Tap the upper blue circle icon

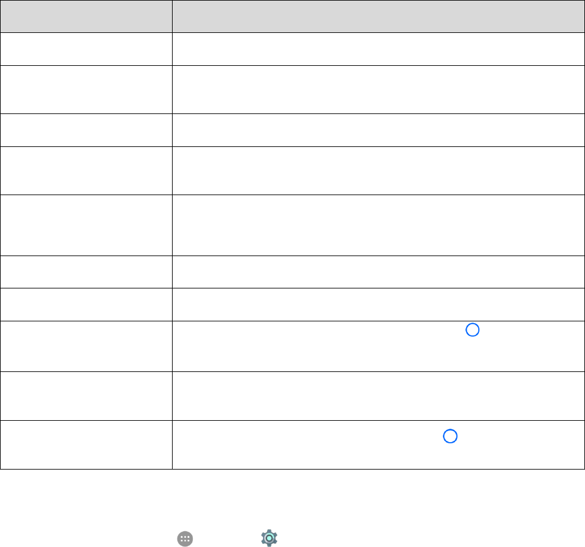472,330
